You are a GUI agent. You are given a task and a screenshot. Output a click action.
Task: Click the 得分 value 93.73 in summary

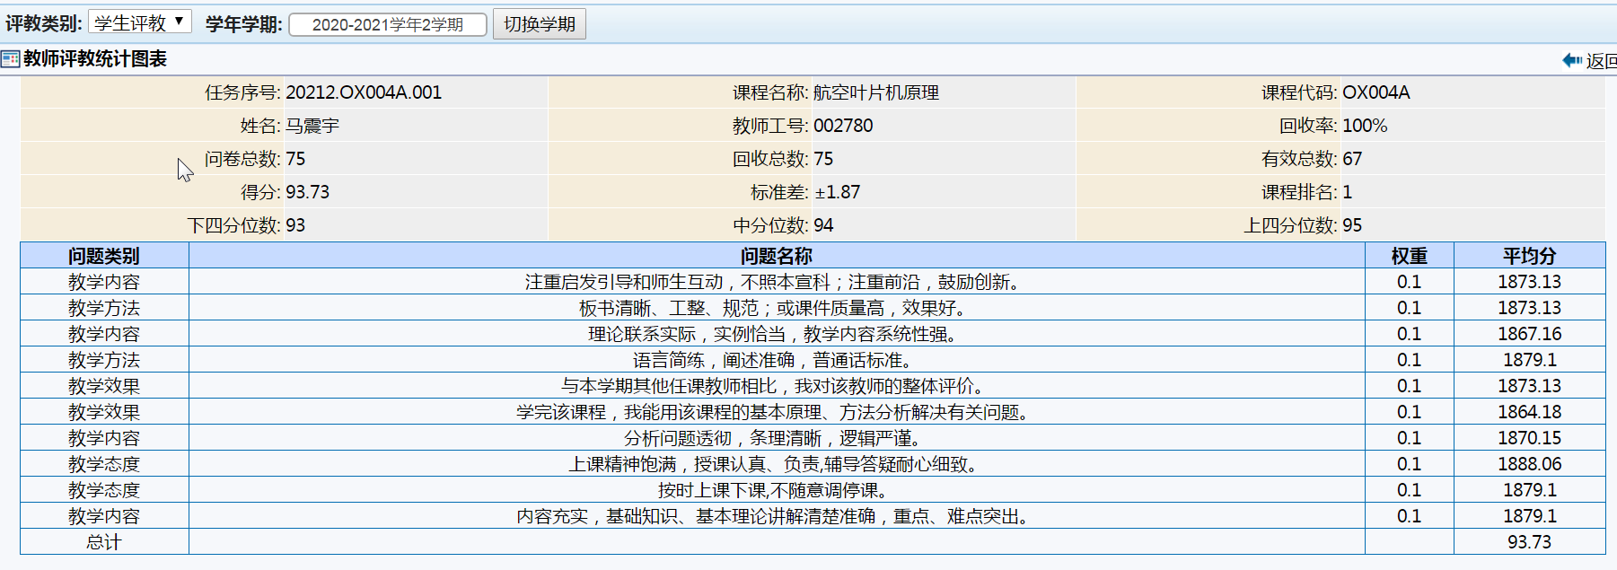coord(308,192)
